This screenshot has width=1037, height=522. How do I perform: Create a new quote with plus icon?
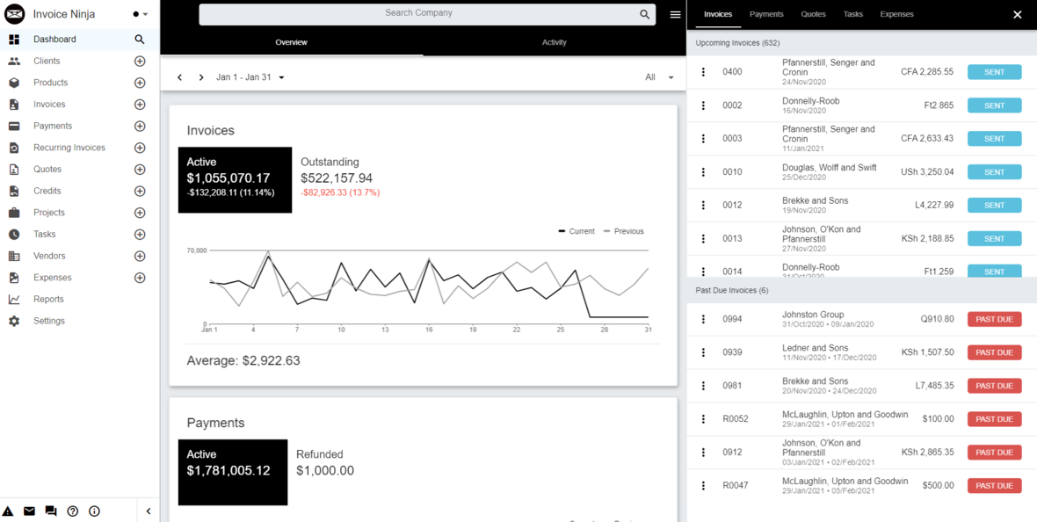point(140,170)
